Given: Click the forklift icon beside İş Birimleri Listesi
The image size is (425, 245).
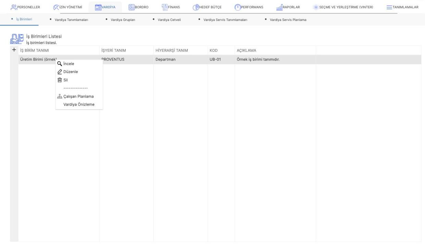Looking at the screenshot, I should click(x=16, y=39).
